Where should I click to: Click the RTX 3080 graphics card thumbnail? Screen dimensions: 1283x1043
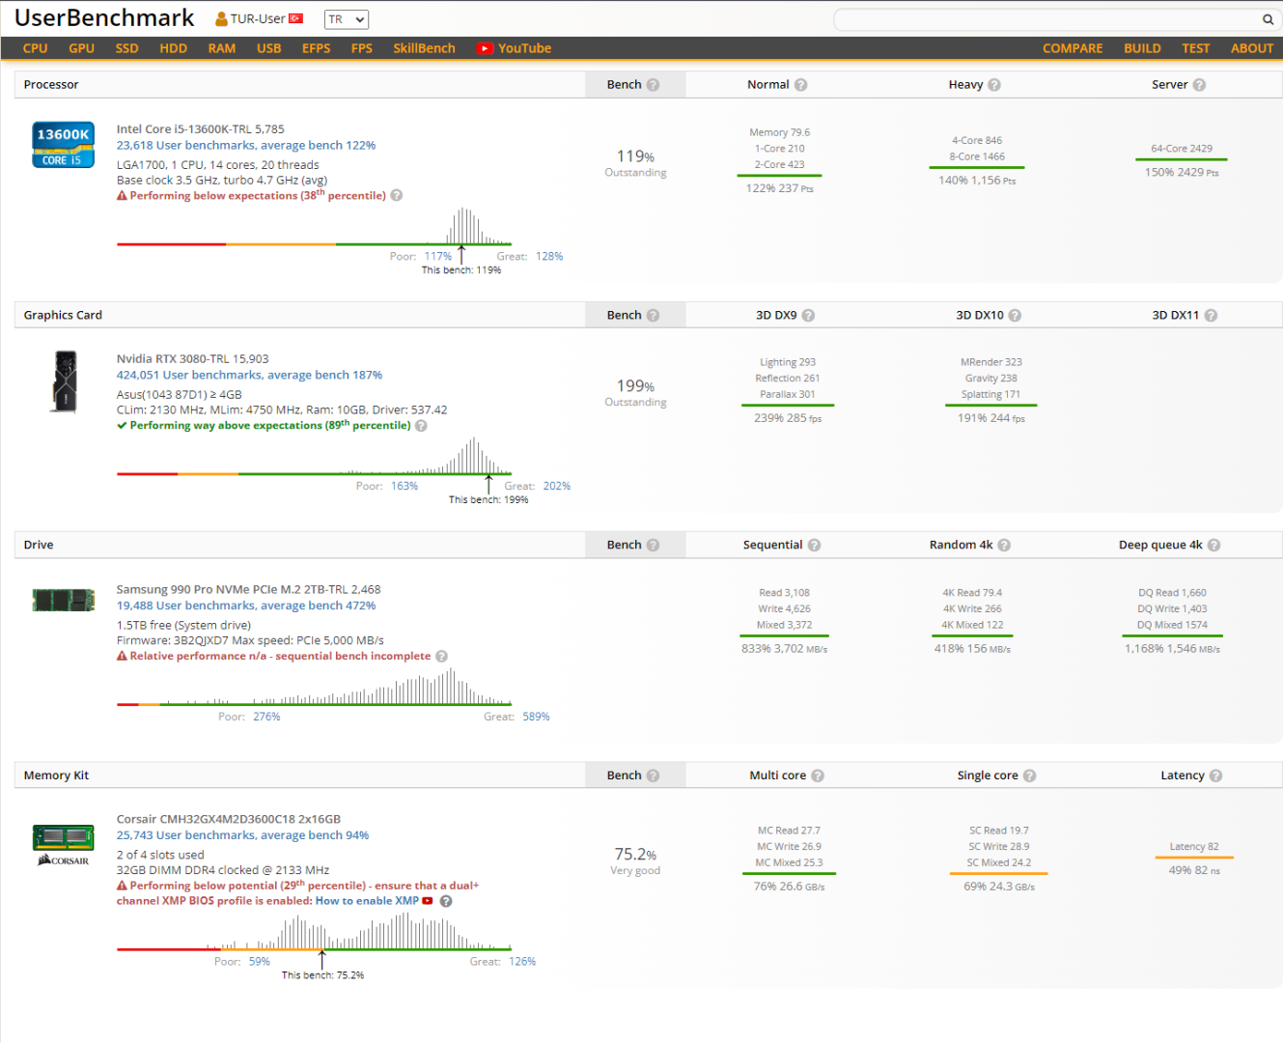[x=64, y=382]
